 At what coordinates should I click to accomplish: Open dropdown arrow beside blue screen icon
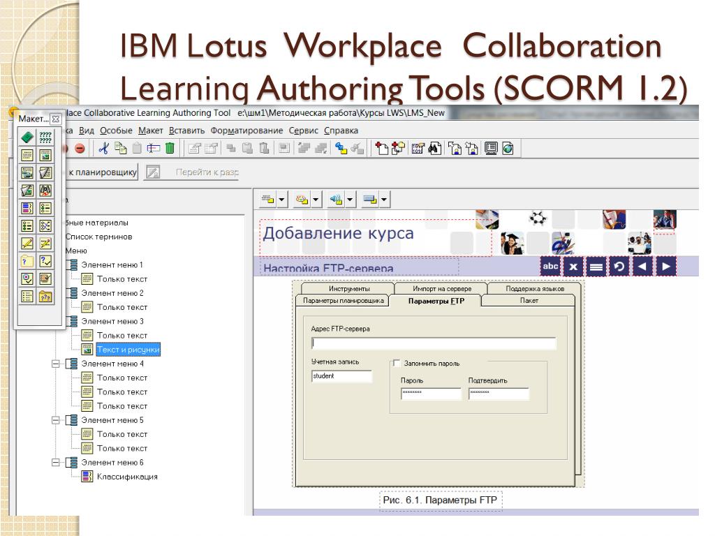pyautogui.click(x=384, y=199)
